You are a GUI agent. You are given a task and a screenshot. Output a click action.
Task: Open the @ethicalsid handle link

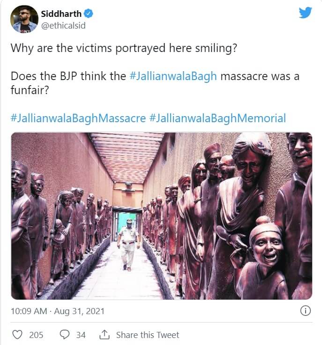pyautogui.click(x=64, y=25)
